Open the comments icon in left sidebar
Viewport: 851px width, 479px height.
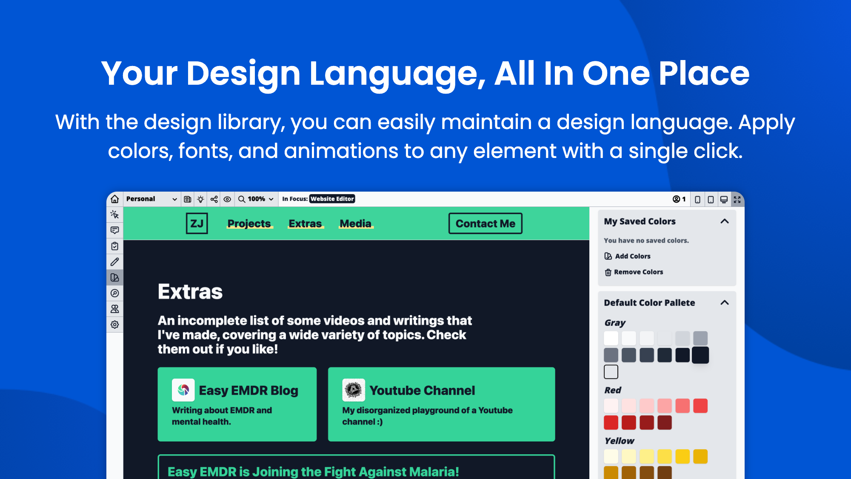[115, 230]
